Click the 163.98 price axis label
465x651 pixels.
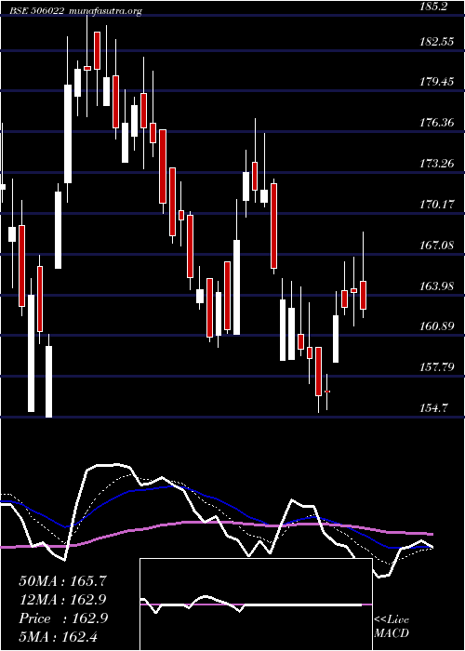437,286
